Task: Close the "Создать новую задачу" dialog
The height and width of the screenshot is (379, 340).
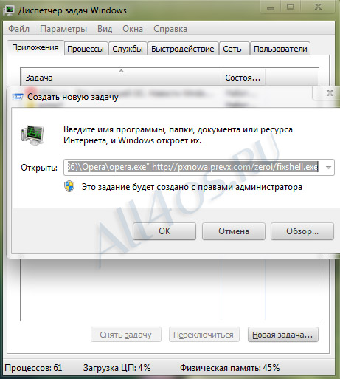Action: pos(330,93)
